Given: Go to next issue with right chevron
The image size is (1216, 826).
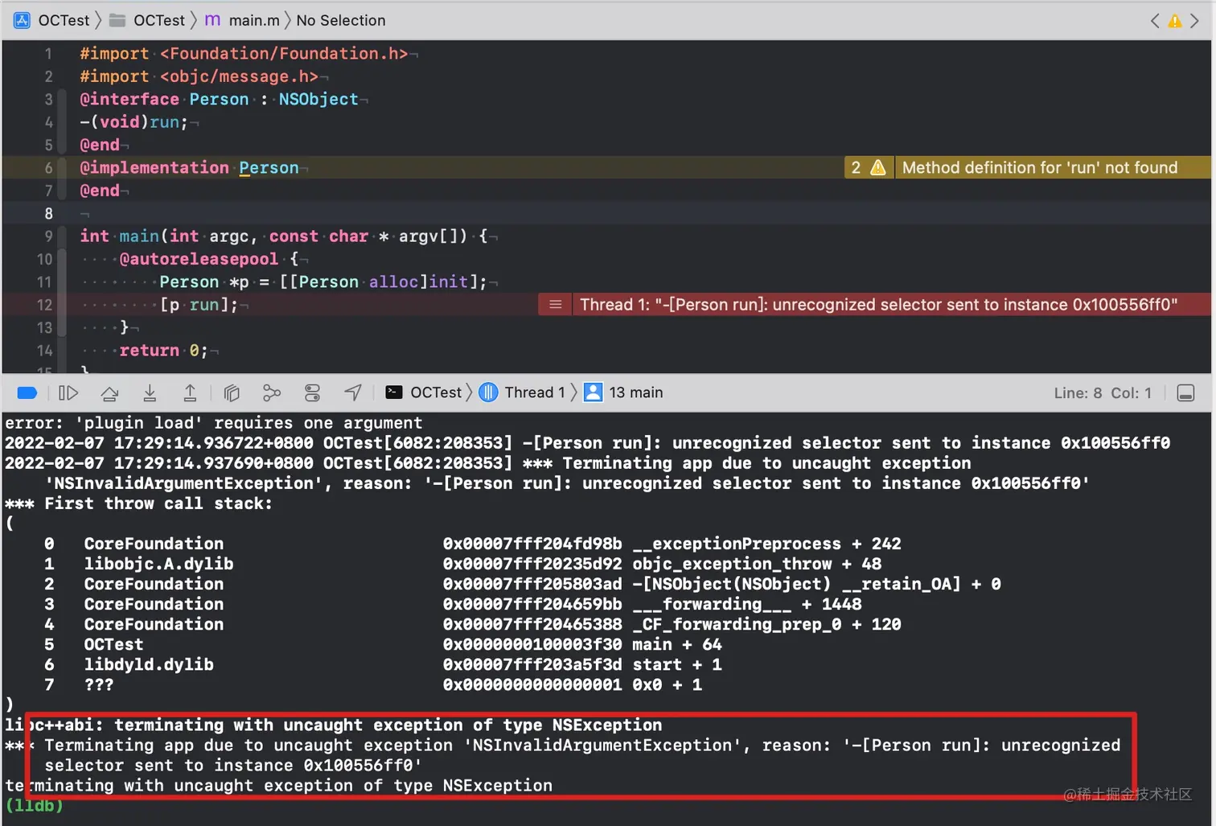Looking at the screenshot, I should (1195, 21).
